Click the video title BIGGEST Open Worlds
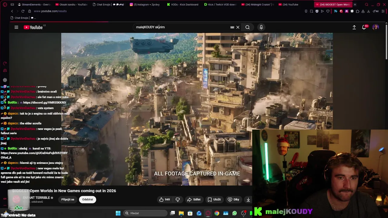 pos(64,191)
